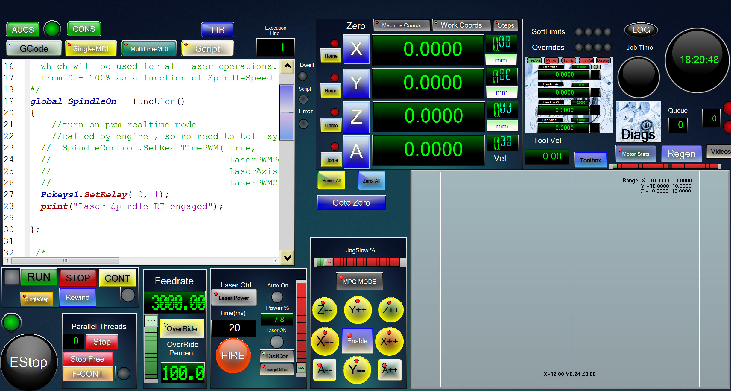Select the Work Coords tab
This screenshot has height=391, width=731.
pos(461,25)
